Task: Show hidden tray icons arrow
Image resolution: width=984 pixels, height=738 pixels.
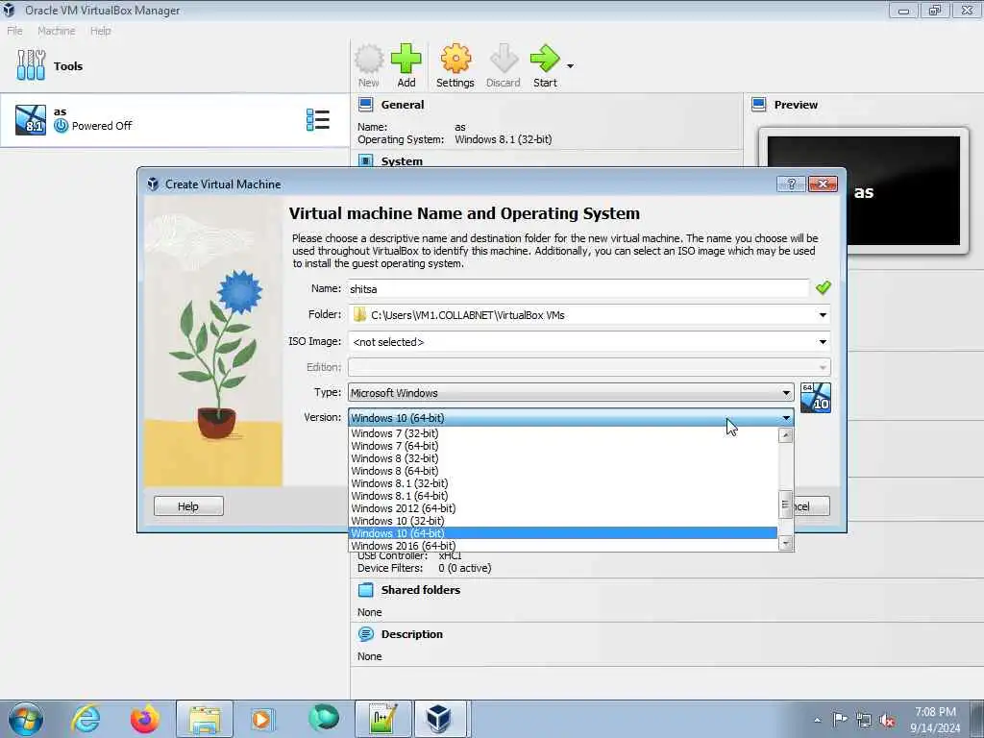Action: 817,721
